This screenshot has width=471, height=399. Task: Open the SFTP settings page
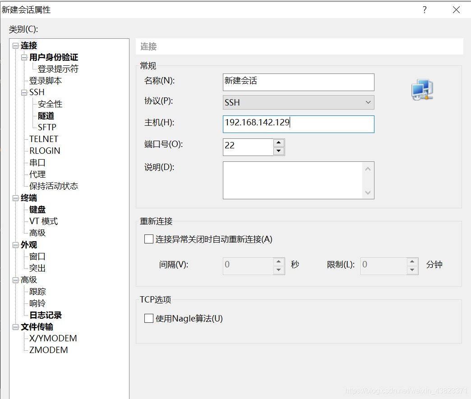48,127
